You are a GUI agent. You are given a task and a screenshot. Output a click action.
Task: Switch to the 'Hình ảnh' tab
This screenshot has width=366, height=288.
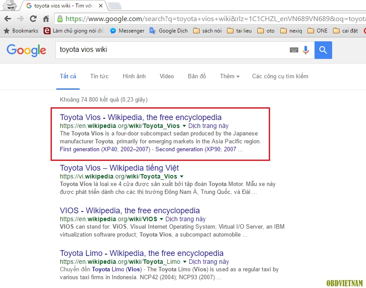(134, 77)
